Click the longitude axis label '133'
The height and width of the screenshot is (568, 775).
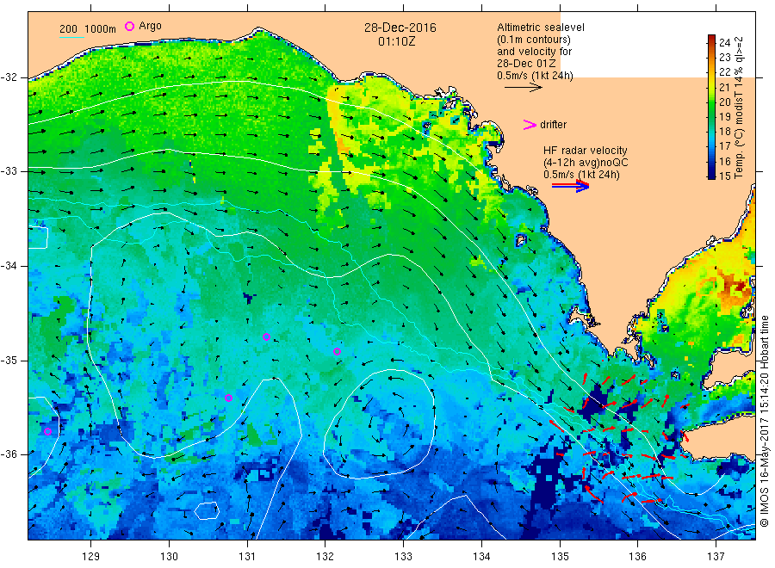pyautogui.click(x=403, y=557)
